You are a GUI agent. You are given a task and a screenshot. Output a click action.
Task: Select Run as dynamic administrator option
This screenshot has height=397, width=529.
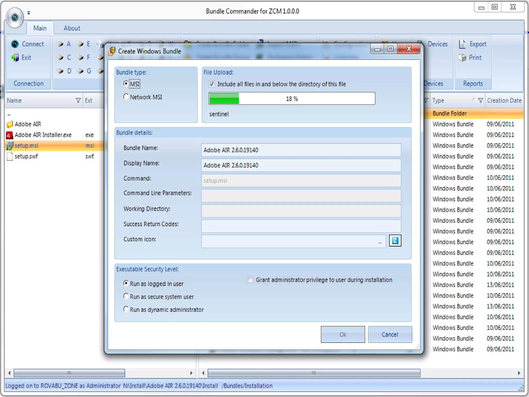[x=126, y=309]
